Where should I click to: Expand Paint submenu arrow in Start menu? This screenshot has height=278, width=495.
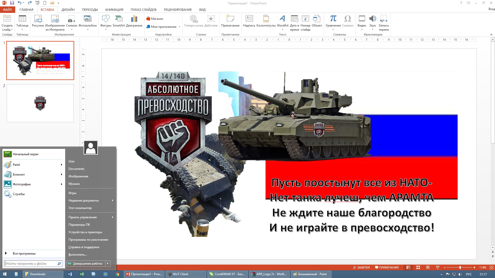coord(61,165)
